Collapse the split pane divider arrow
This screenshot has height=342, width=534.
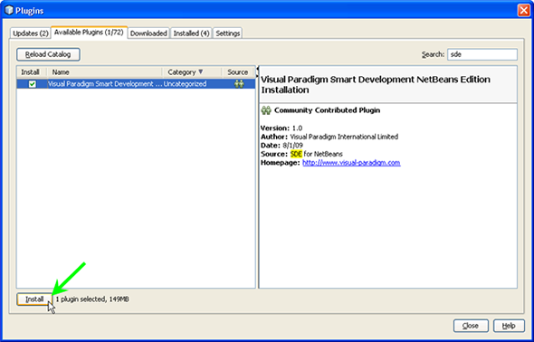tap(257, 69)
